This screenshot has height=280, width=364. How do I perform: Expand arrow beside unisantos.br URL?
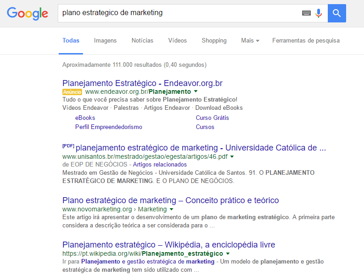tap(232, 156)
